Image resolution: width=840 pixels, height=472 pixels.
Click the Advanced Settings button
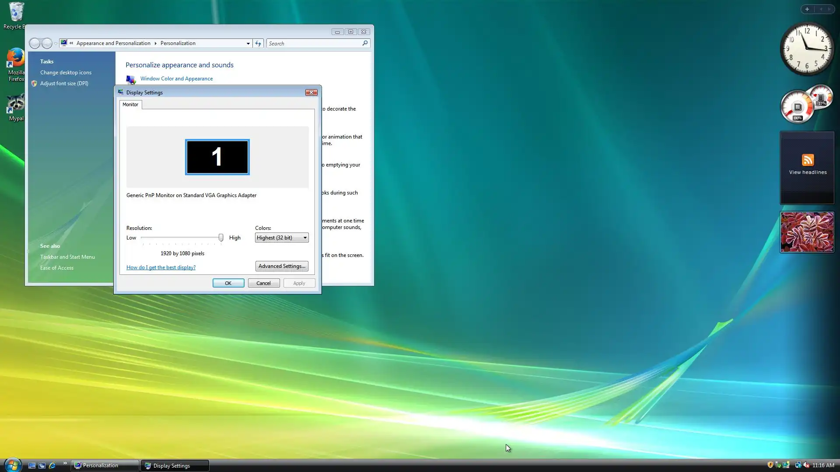[x=282, y=266]
